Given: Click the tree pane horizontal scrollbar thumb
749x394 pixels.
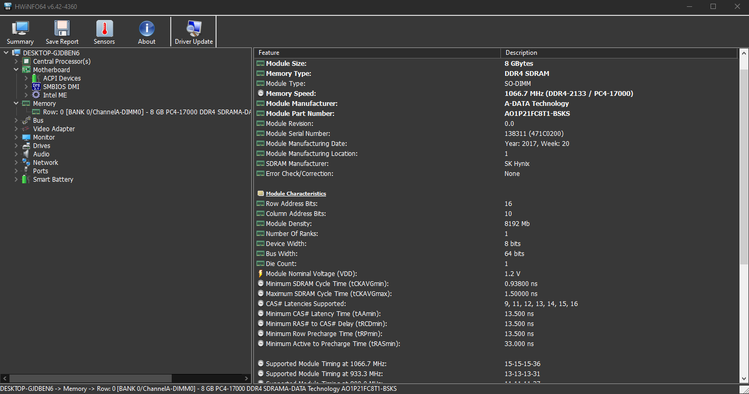Looking at the screenshot, I should coord(91,378).
